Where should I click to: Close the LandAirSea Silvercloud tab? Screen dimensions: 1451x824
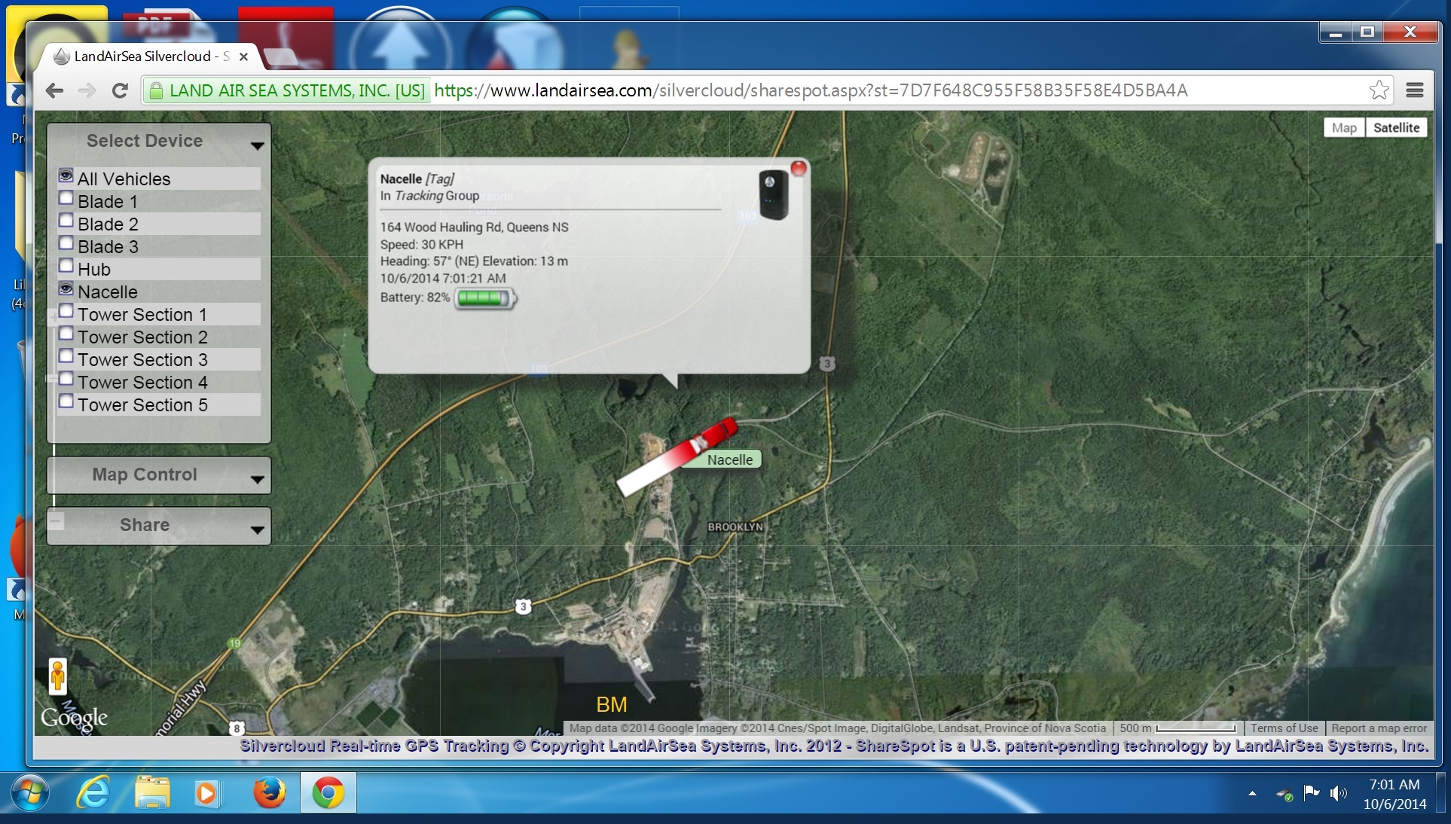243,56
